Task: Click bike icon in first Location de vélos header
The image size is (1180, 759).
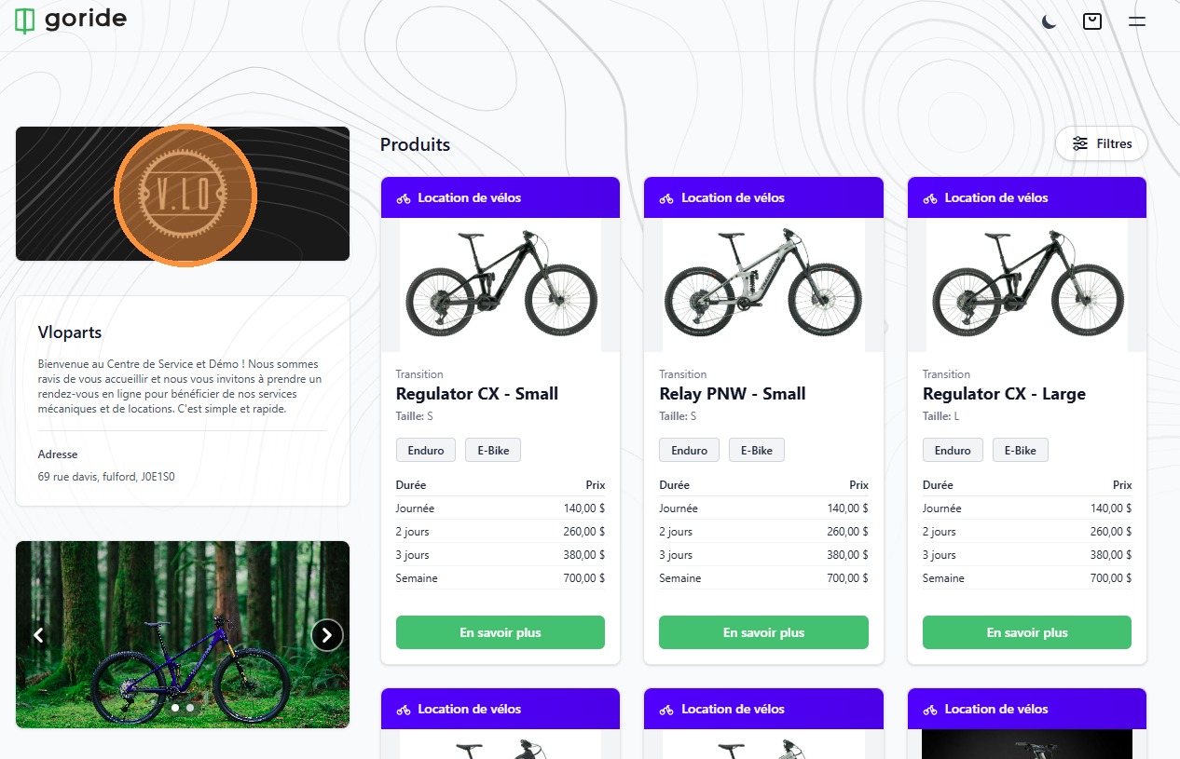Action: (x=404, y=198)
